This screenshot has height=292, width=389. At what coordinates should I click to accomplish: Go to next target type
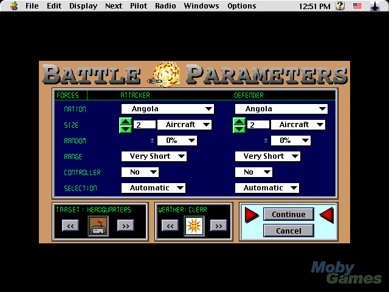126,226
